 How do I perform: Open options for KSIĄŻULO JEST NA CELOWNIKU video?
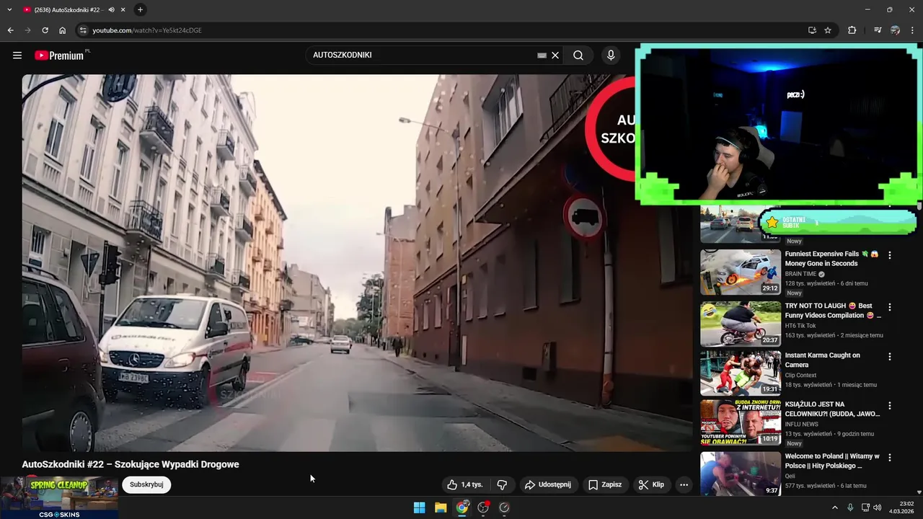pyautogui.click(x=890, y=406)
